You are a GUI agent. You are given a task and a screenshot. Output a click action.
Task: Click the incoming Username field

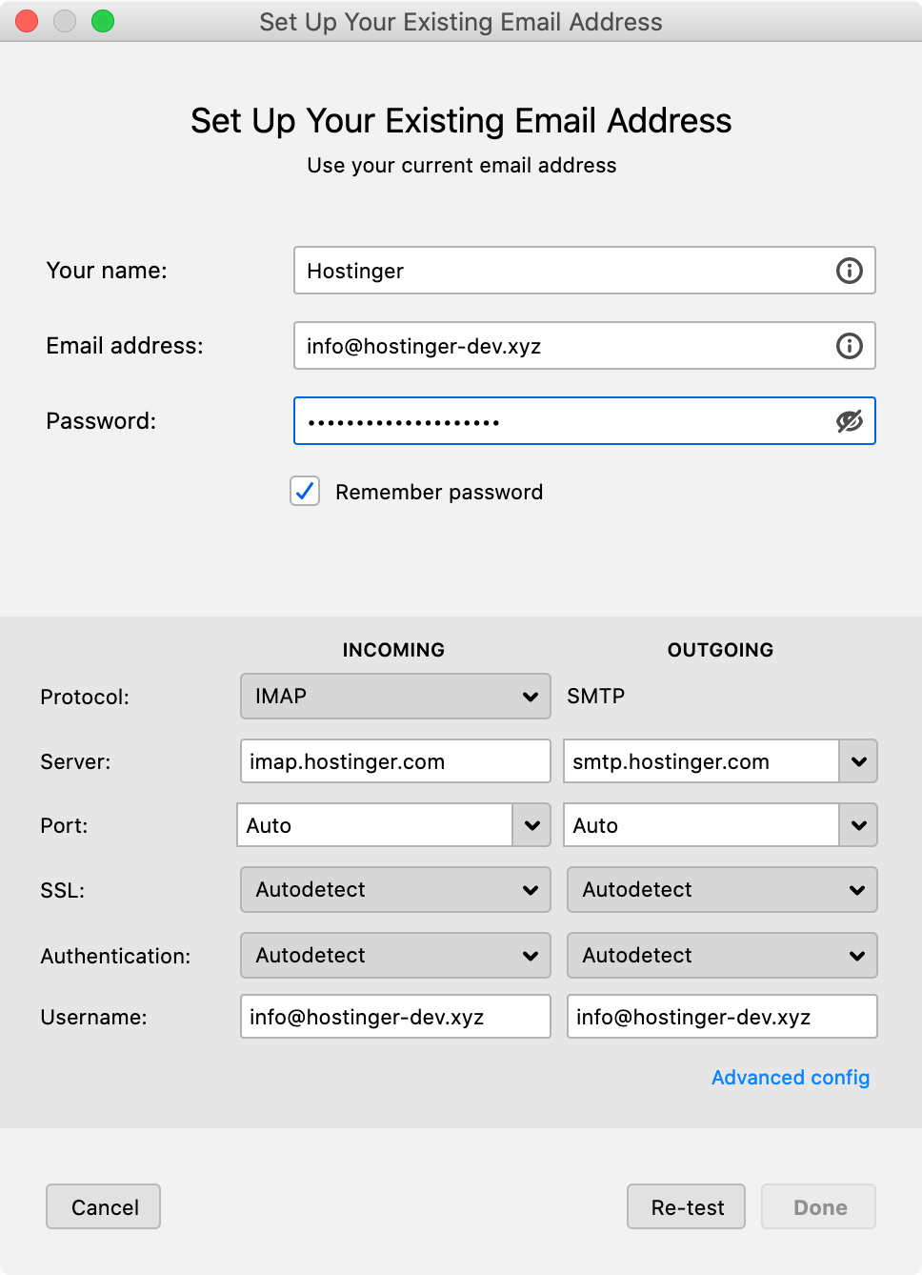395,1017
